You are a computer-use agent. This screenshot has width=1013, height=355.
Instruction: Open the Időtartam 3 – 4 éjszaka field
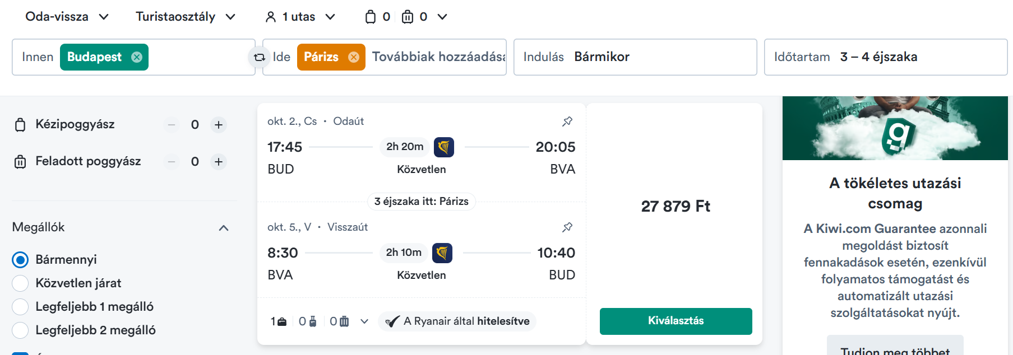coord(886,57)
